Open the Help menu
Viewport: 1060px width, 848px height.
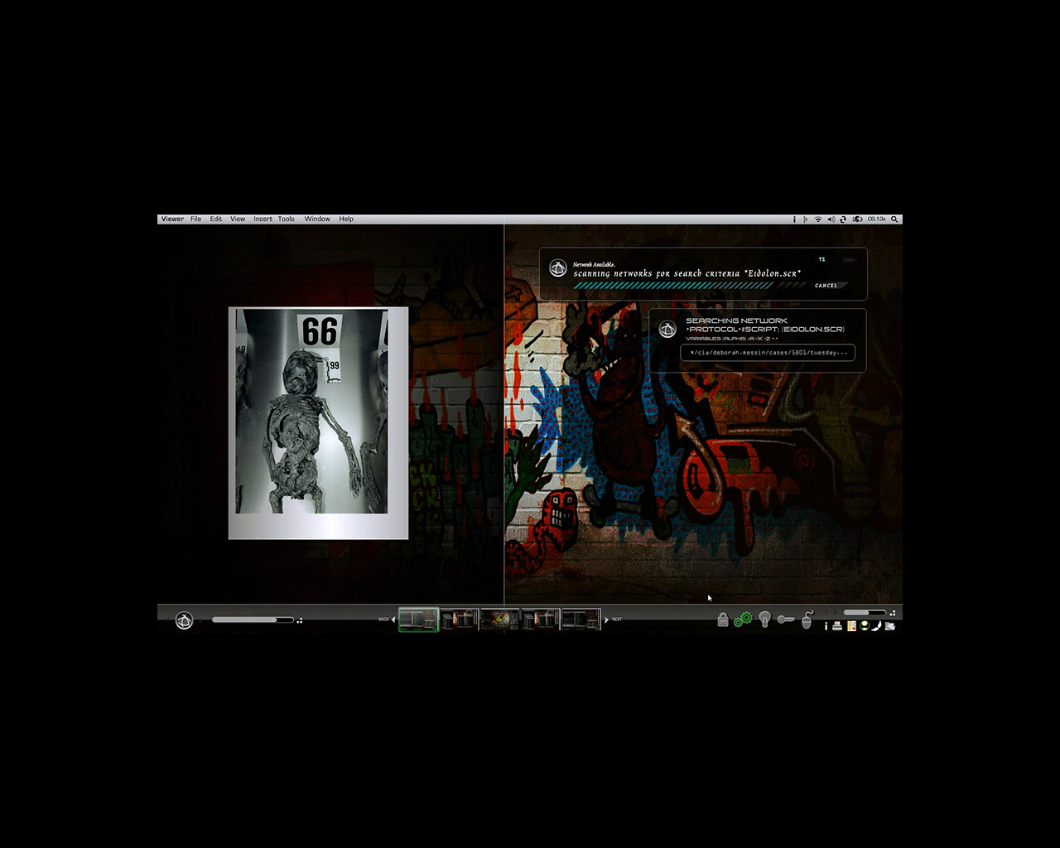point(346,219)
